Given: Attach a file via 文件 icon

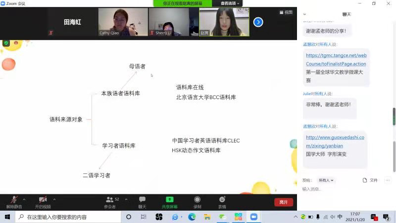Looking at the screenshot, I should pos(370,180).
